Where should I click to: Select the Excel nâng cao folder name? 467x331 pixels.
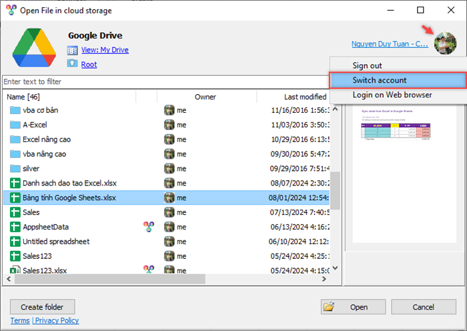pos(47,139)
